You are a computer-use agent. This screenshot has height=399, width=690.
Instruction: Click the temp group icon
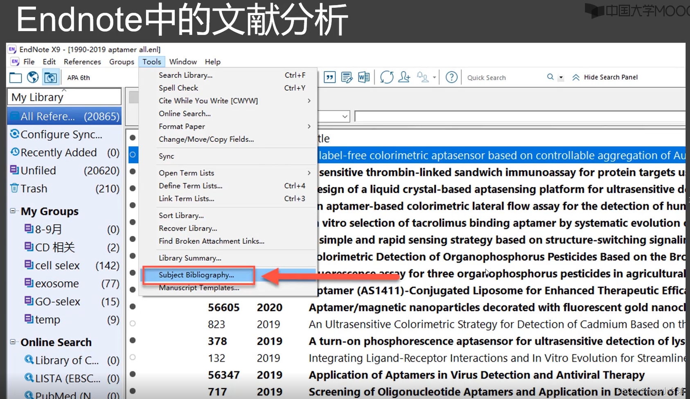point(29,318)
